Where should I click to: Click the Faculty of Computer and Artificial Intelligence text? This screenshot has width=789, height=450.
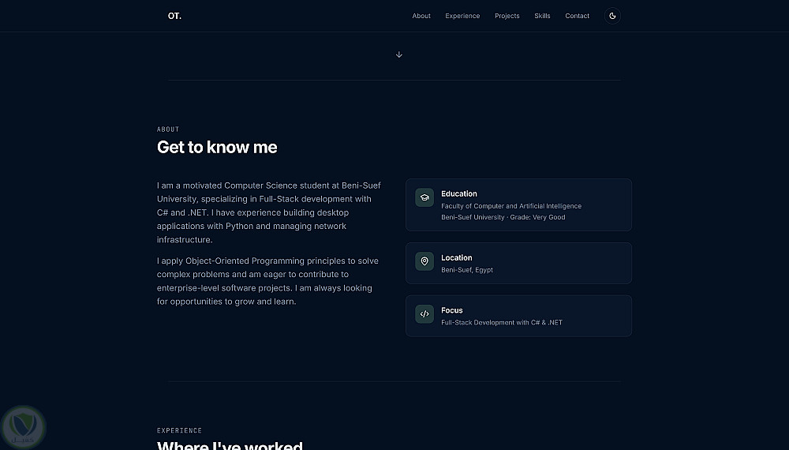pos(511,206)
